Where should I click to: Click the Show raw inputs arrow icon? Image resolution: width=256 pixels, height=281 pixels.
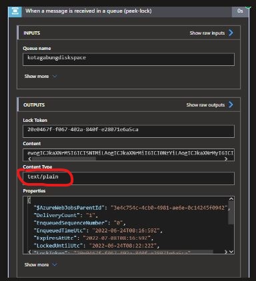pyautogui.click(x=231, y=33)
